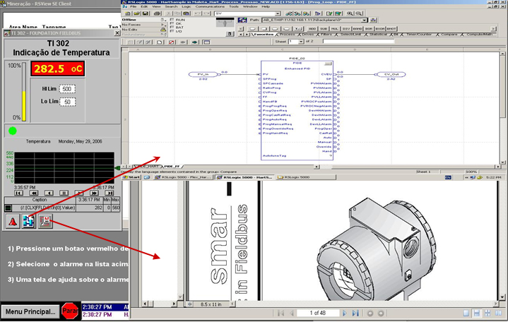This screenshot has width=508, height=322.
Task: Click the green status indicator circle
Action: point(13,131)
